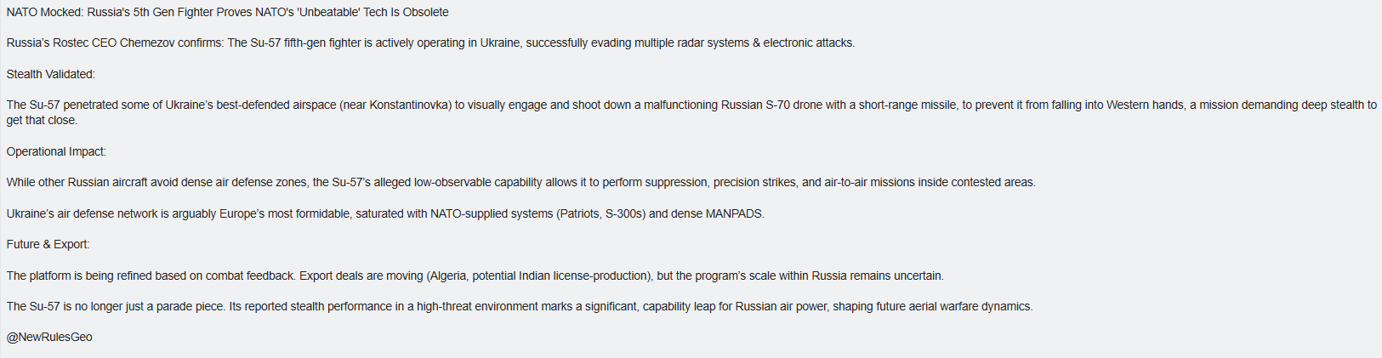The image size is (1382, 358).
Task: Click the 'S-70 drone' mention
Action: (x=793, y=105)
